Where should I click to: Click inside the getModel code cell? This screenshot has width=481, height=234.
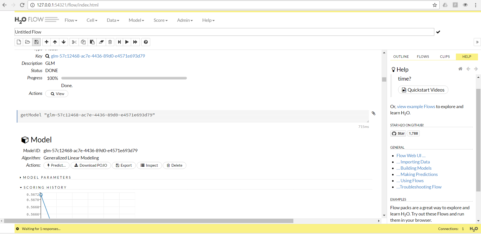193,116
